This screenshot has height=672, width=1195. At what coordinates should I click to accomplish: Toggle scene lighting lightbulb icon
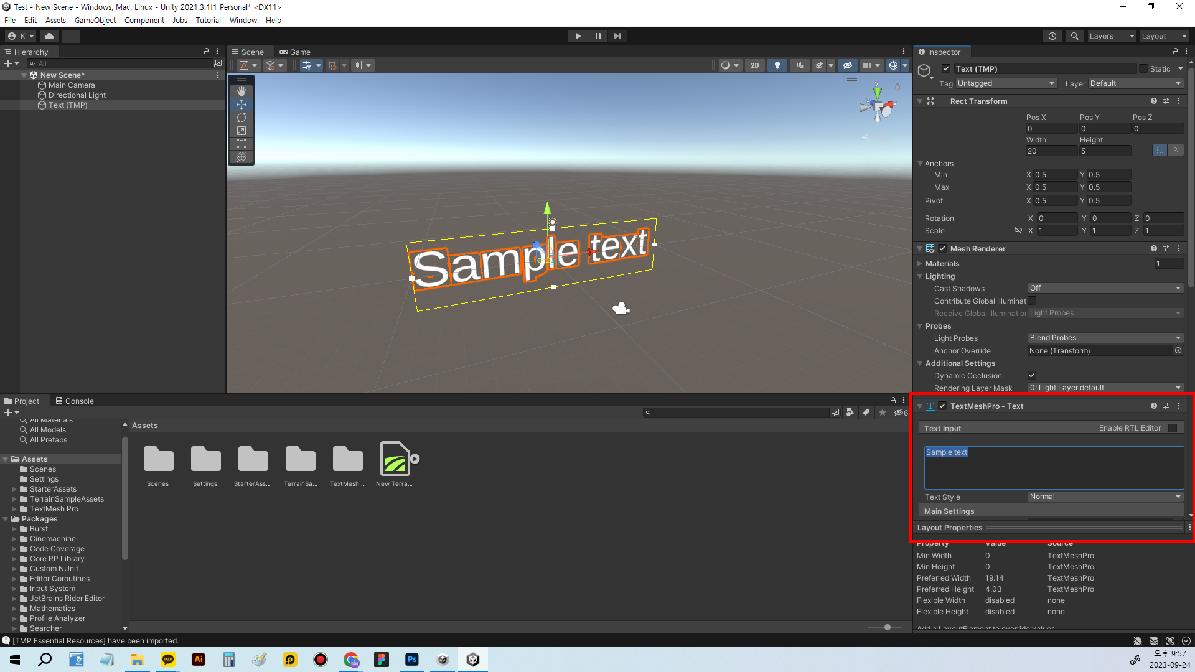coord(777,65)
